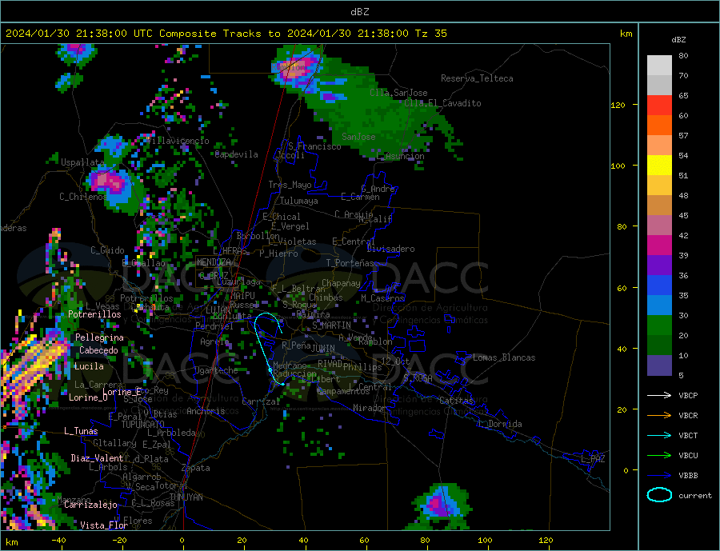This screenshot has width=720, height=551.
Task: Click the 'Ugarteche' label
Action: (216, 370)
